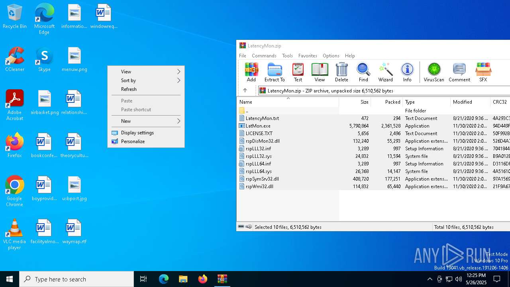Click the Delete trash icon in WinRAR

[x=341, y=72]
